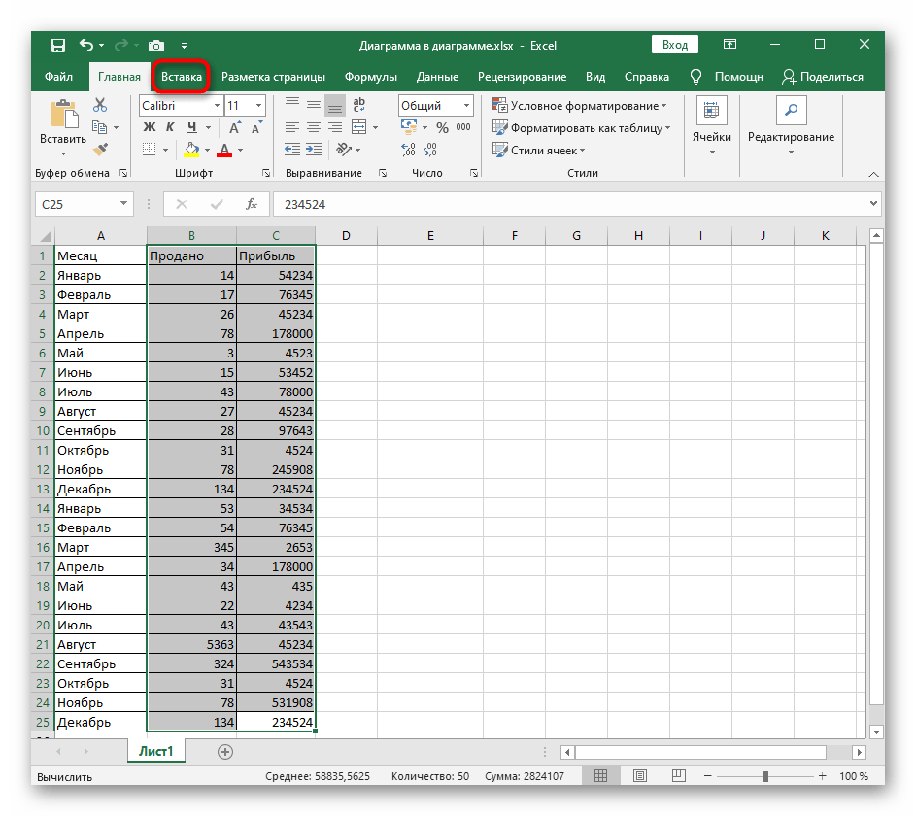
Task: Click the Redo arrow icon
Action: 121,45
